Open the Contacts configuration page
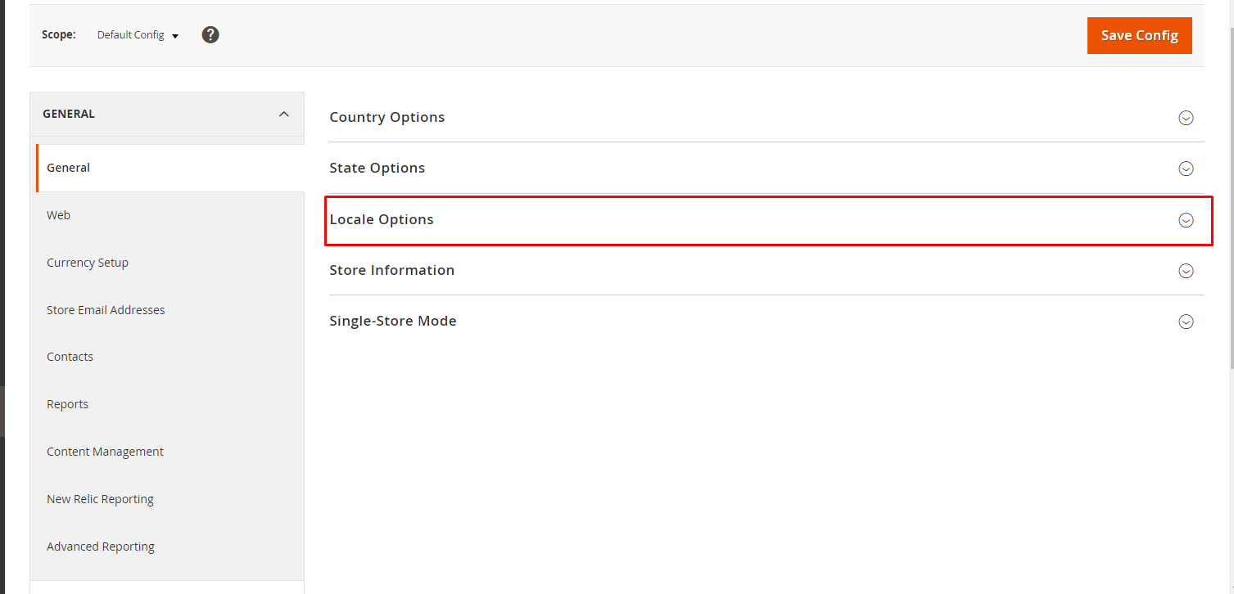The width and height of the screenshot is (1234, 594). pyautogui.click(x=70, y=357)
